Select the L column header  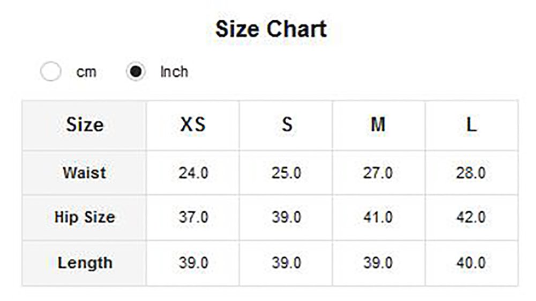point(472,125)
